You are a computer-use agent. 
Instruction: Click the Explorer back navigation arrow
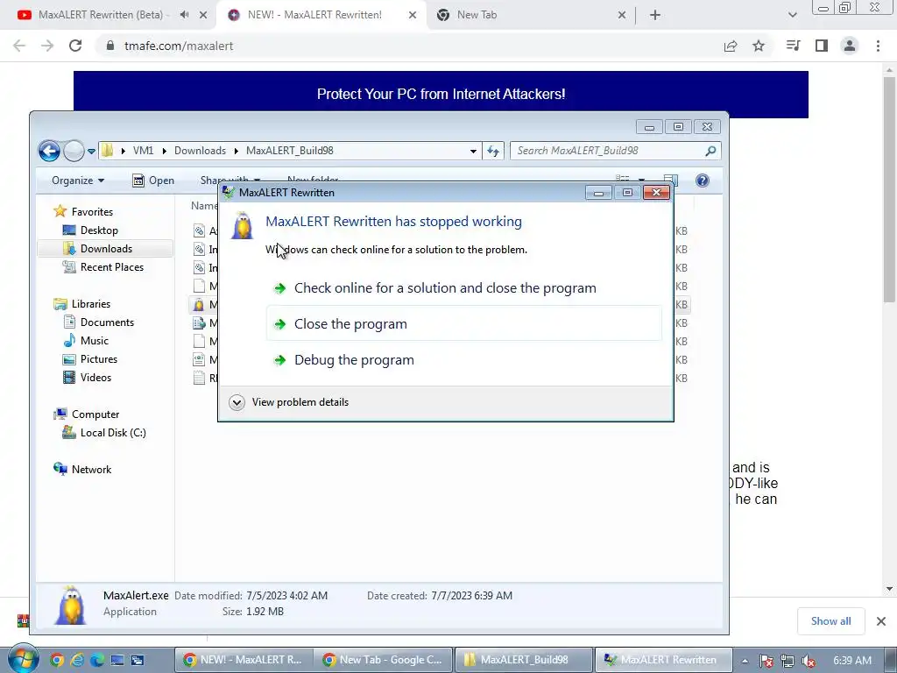click(x=49, y=151)
